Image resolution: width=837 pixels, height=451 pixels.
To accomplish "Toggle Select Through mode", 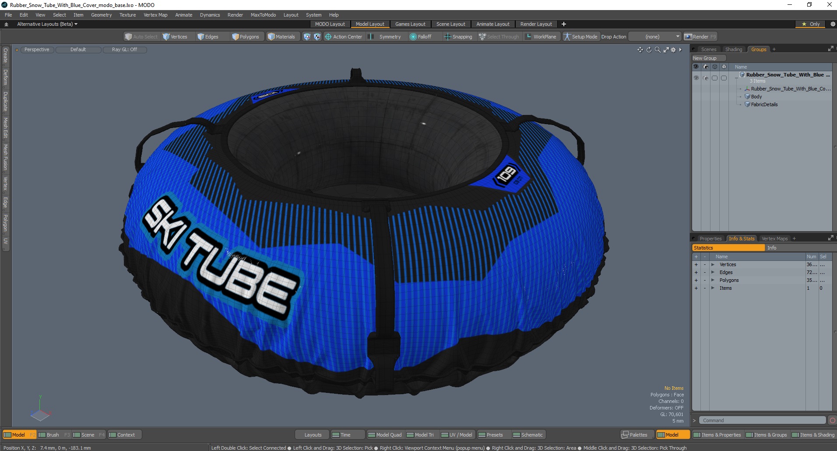I will coord(499,37).
